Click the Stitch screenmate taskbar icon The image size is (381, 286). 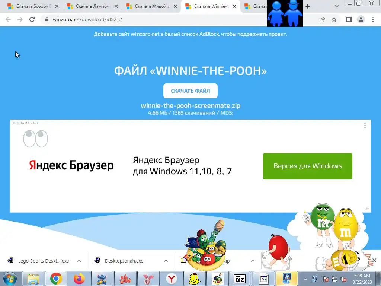(x=102, y=279)
